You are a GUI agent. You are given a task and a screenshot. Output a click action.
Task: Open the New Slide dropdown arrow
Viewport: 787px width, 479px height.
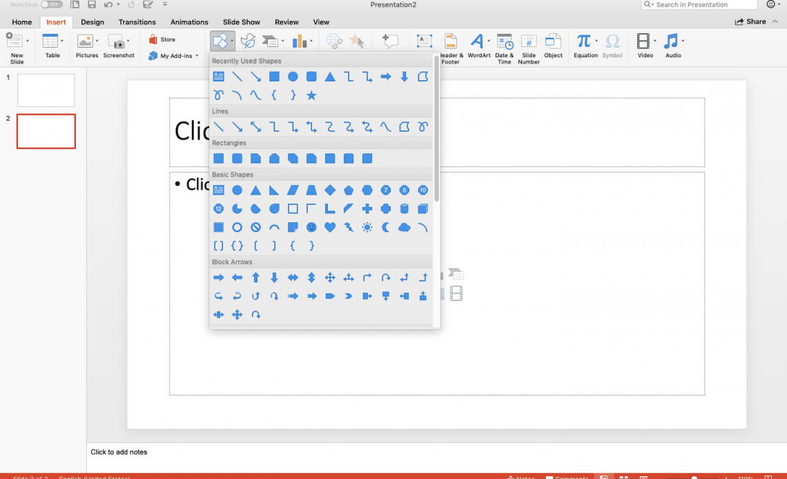click(28, 41)
